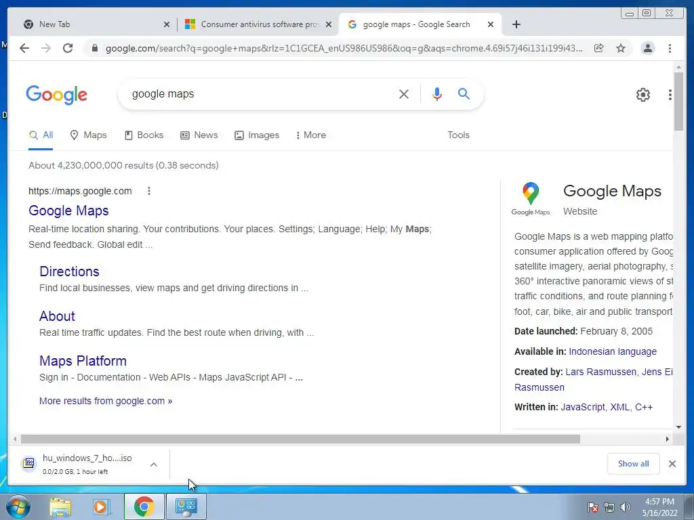Viewport: 694px width, 520px height.
Task: Reload the current page
Action: click(x=68, y=48)
